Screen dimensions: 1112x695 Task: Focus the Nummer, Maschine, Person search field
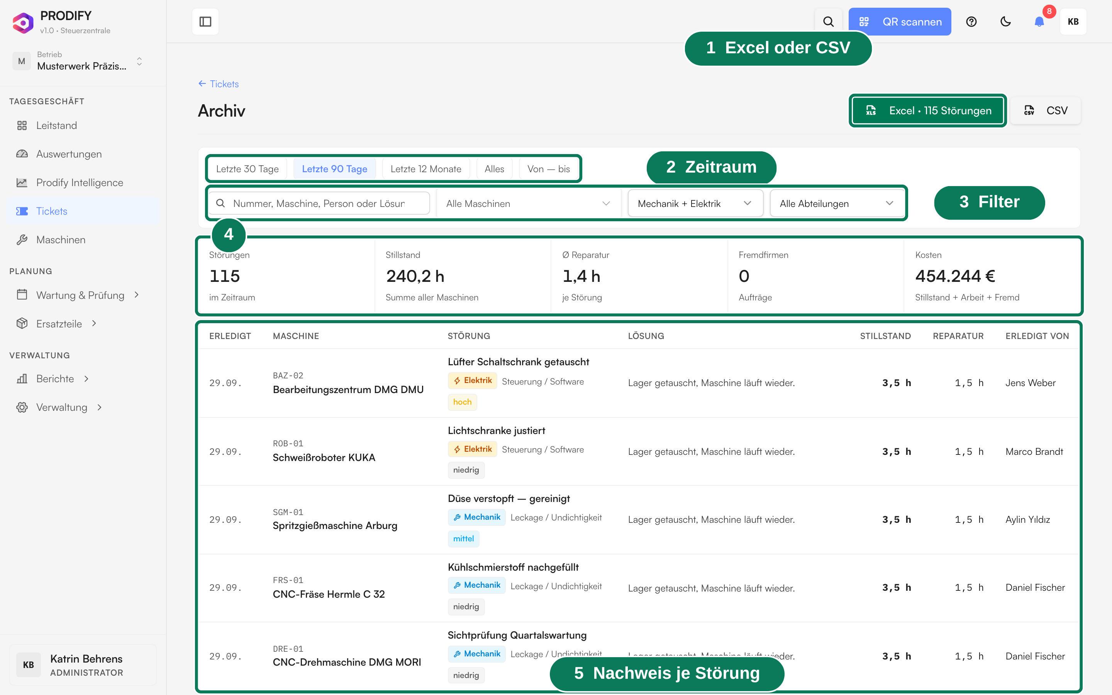(319, 203)
